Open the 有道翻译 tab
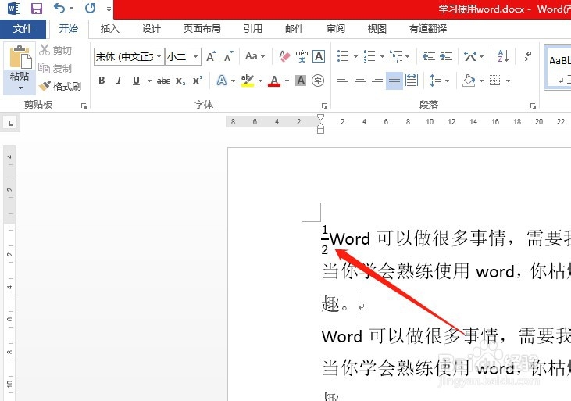This screenshot has width=571, height=401. point(428,29)
